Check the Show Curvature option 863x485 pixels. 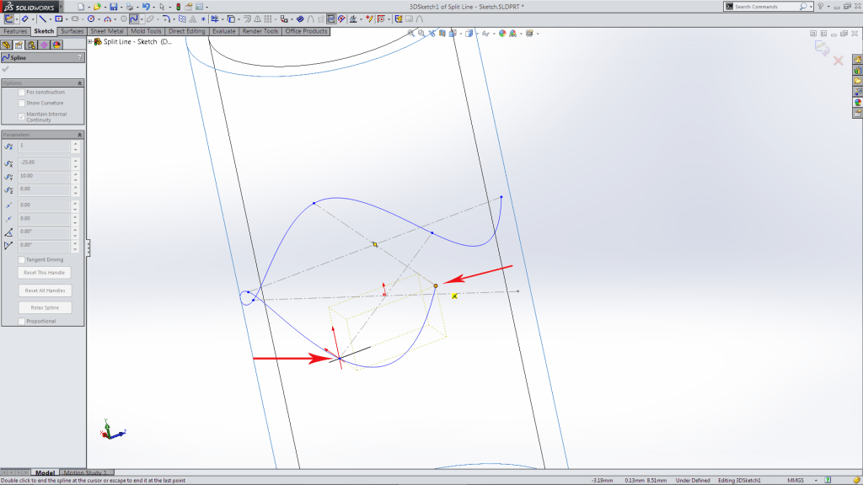tap(23, 101)
